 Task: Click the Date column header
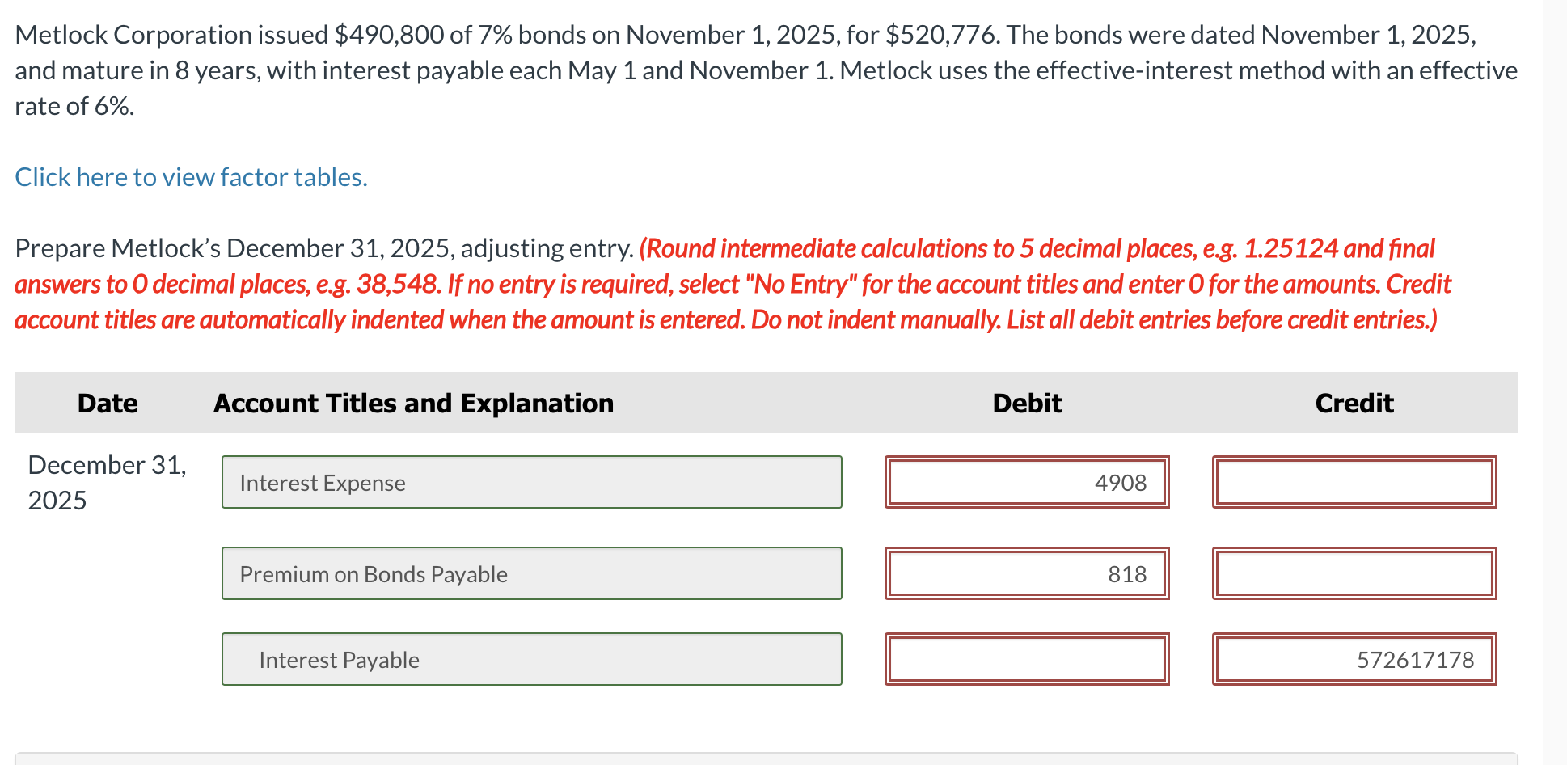[x=107, y=403]
